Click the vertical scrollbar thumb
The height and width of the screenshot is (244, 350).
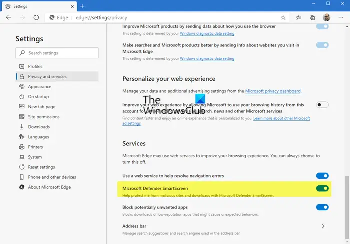click(346, 207)
